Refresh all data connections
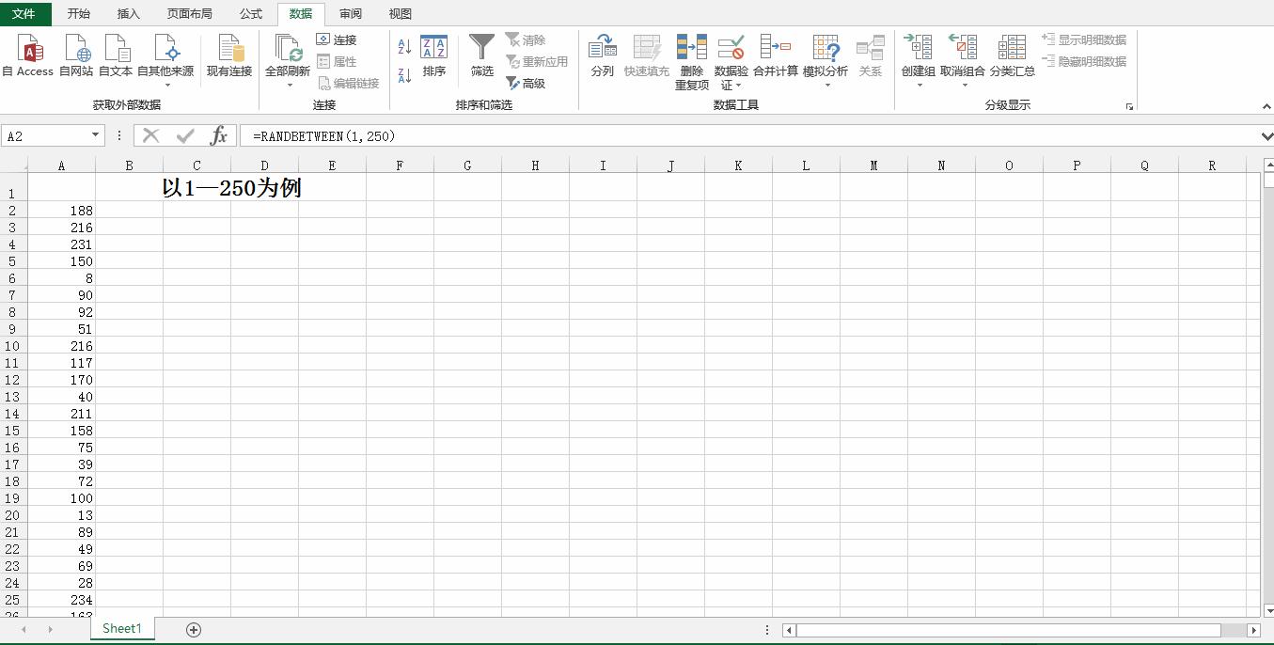 289,52
